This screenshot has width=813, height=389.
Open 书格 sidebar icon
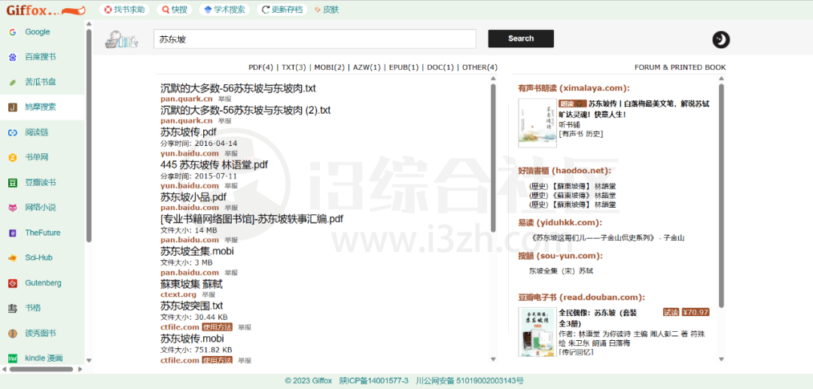[13, 308]
